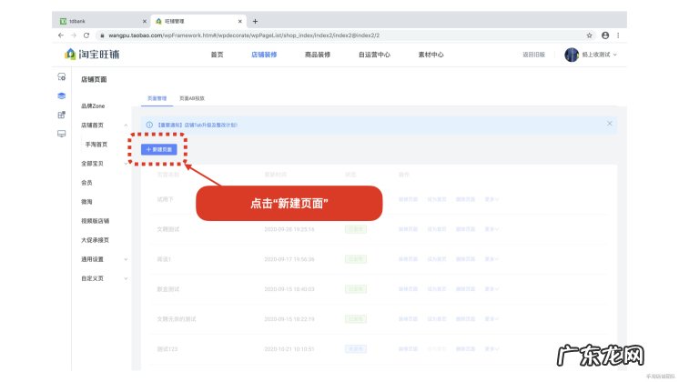
Task: Expand the 自定义页 sidebar section
Action: [x=126, y=278]
